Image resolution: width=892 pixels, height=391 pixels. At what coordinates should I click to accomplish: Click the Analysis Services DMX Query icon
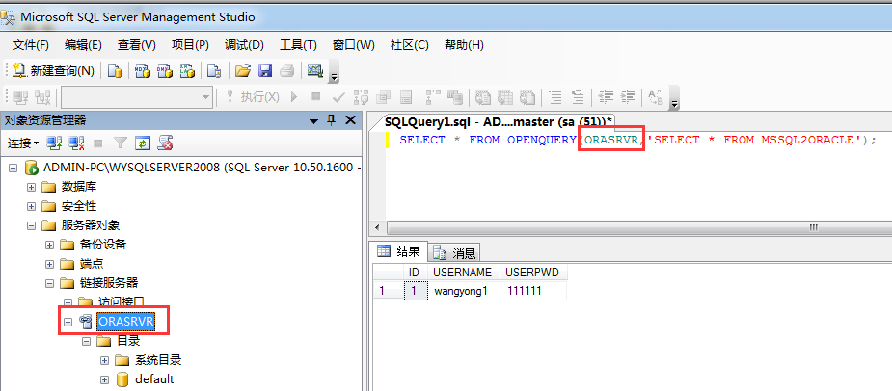click(x=164, y=71)
